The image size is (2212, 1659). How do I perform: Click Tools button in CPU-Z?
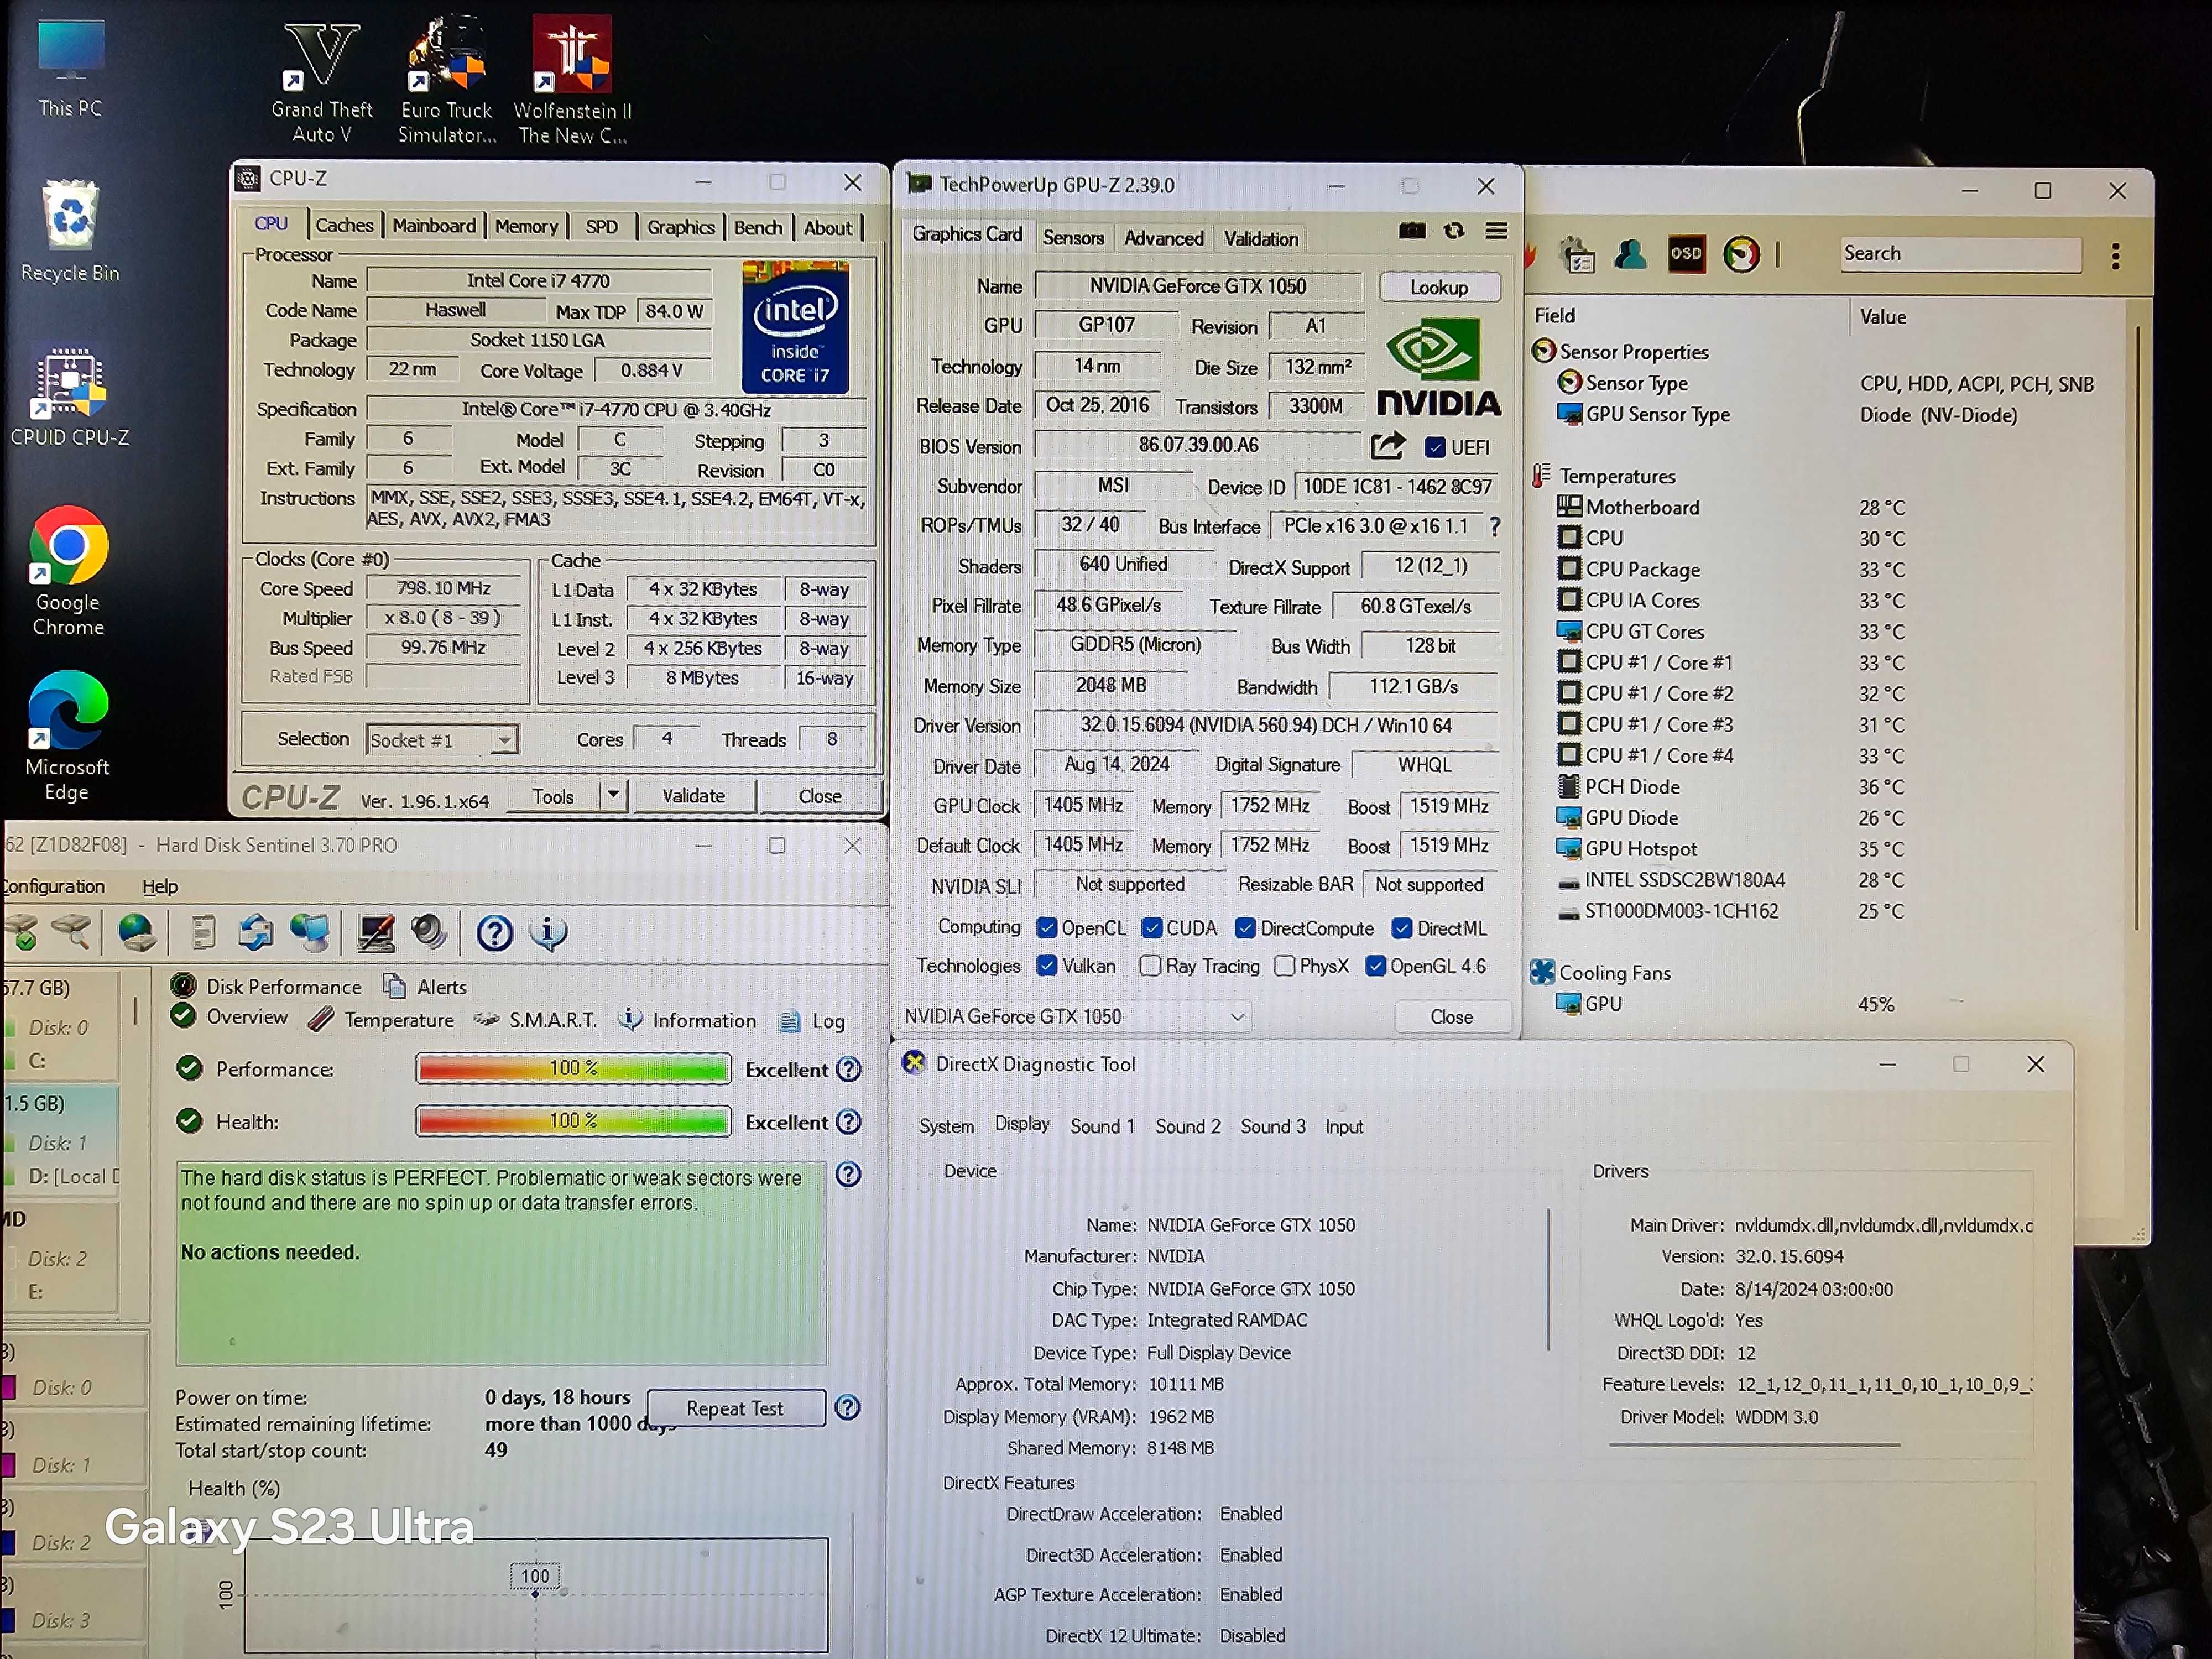click(553, 796)
